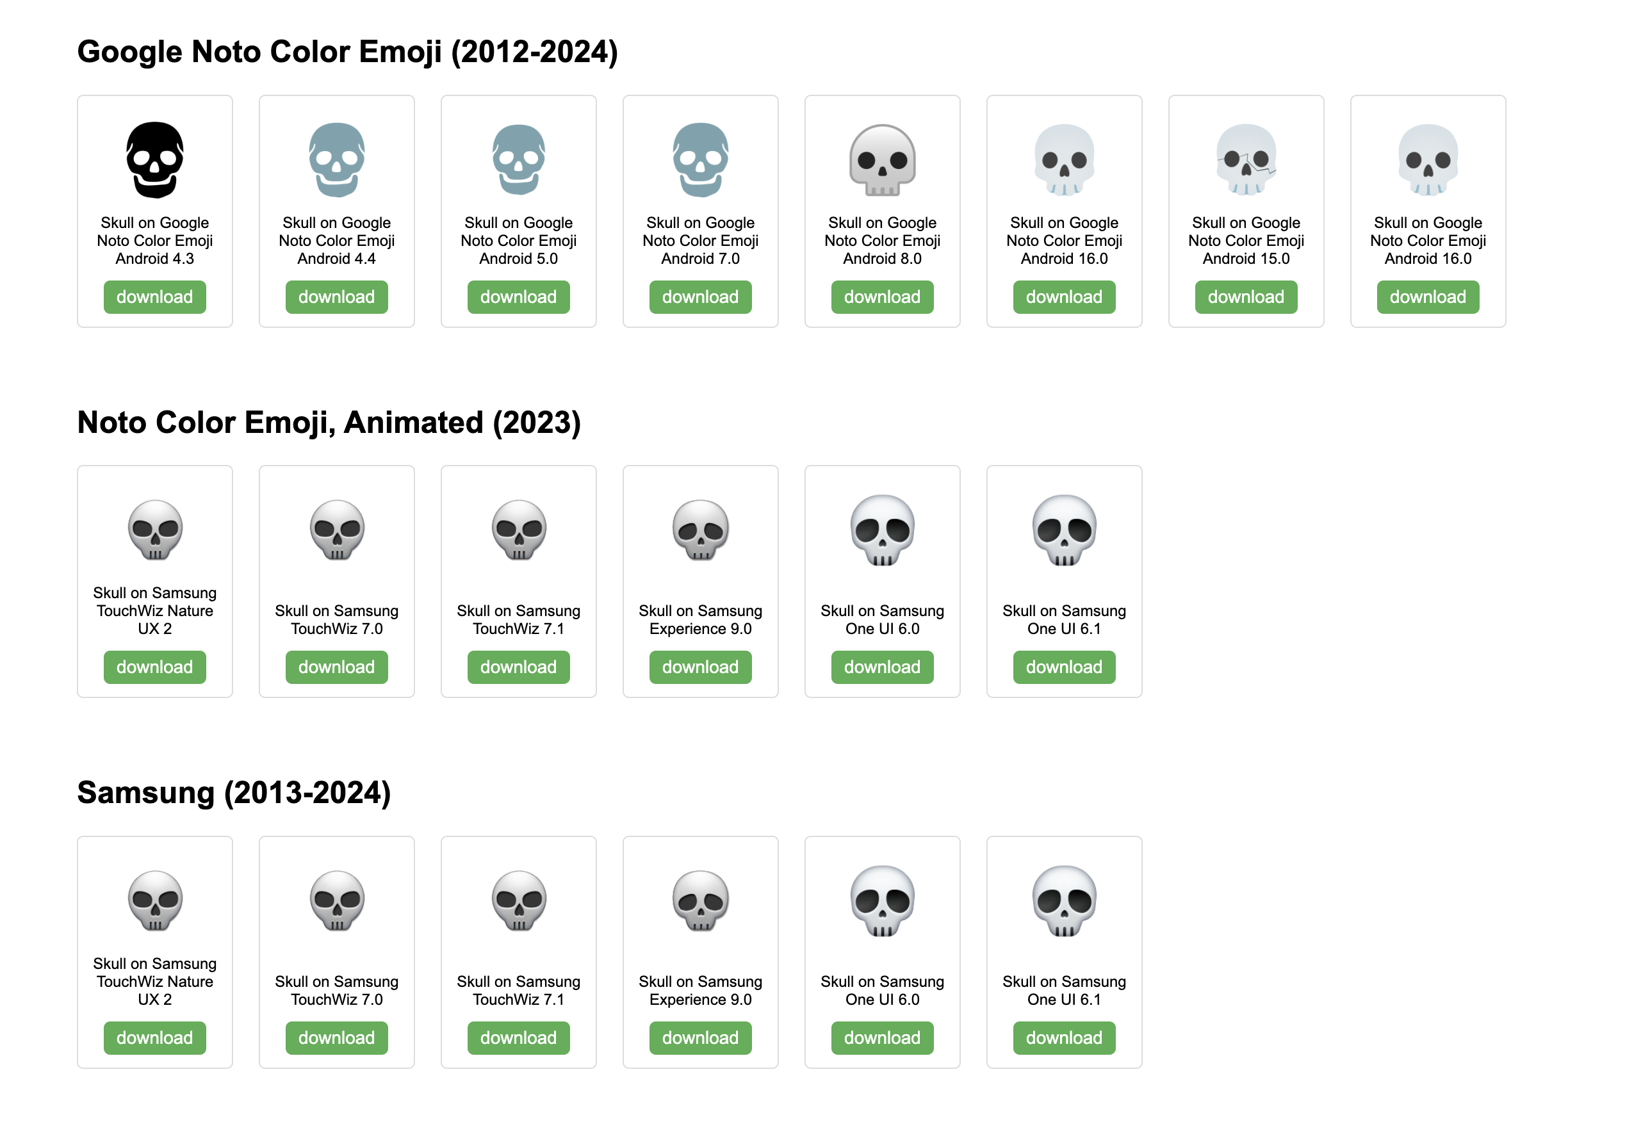Image resolution: width=1650 pixels, height=1122 pixels.
Task: Download the Android 15.0 skull emoji
Action: (1246, 297)
